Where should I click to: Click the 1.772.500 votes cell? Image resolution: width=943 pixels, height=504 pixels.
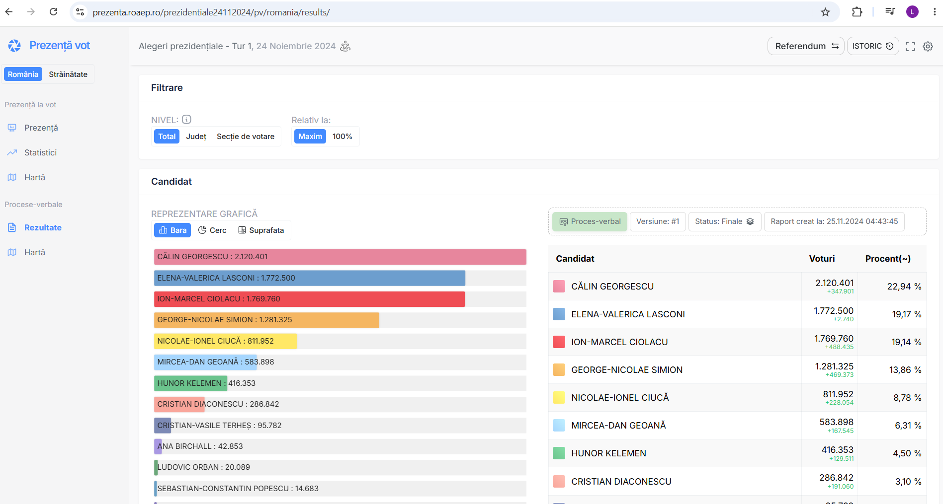(834, 311)
